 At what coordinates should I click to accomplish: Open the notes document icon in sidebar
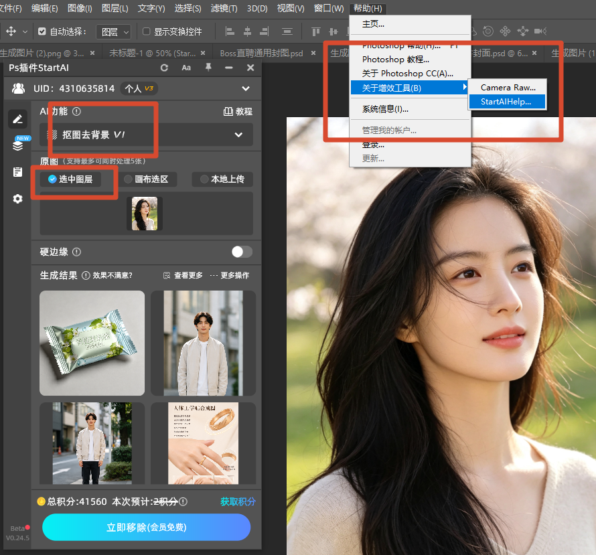[x=17, y=172]
